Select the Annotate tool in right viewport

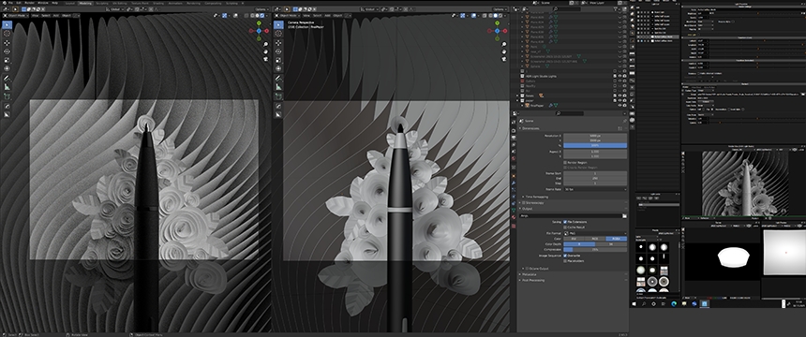pos(278,78)
